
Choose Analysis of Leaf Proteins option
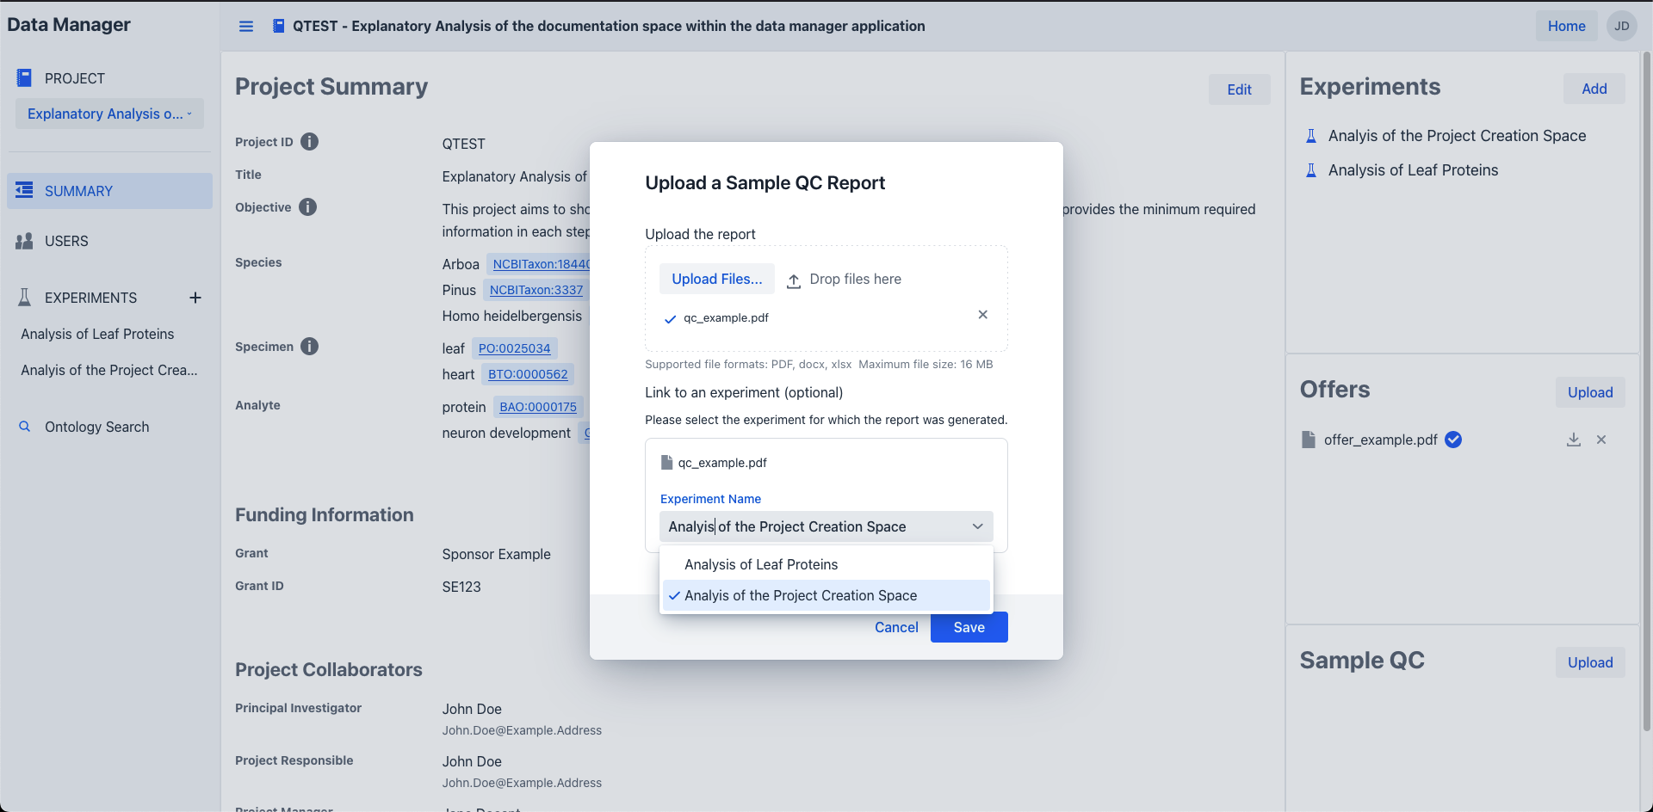point(761,564)
